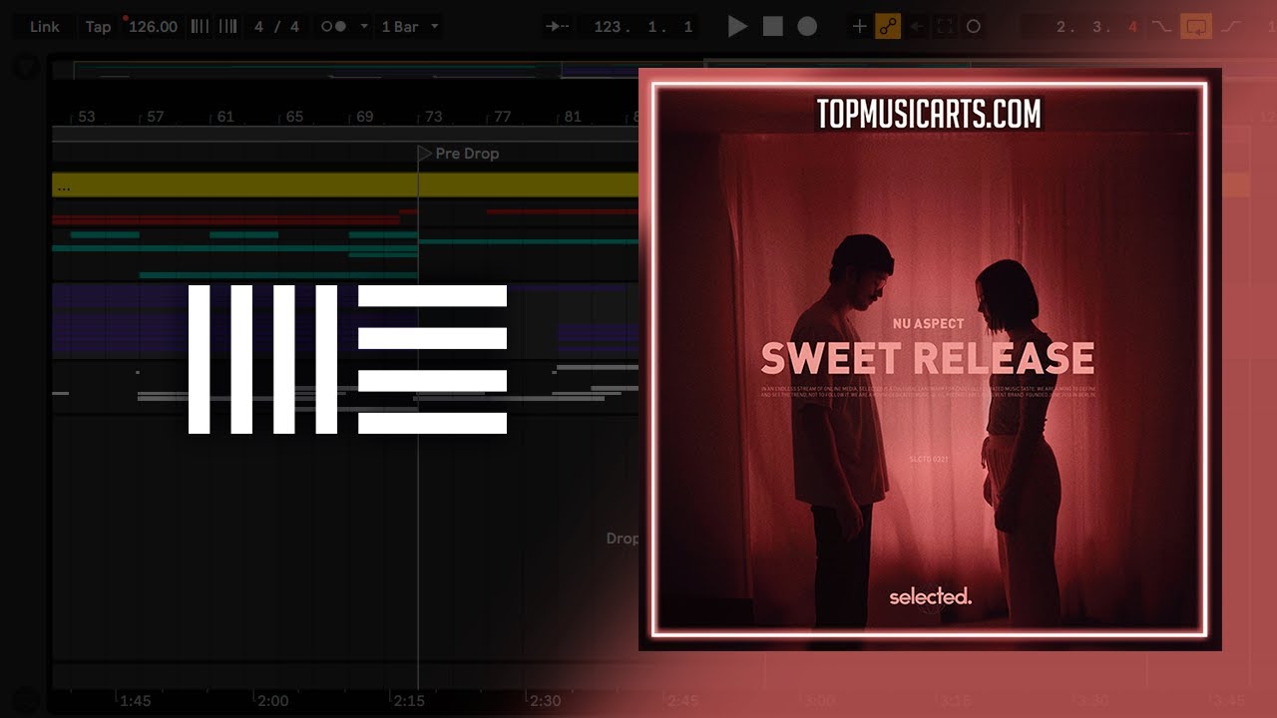Toggle the metronome on or off
The image size is (1277, 718).
333,27
